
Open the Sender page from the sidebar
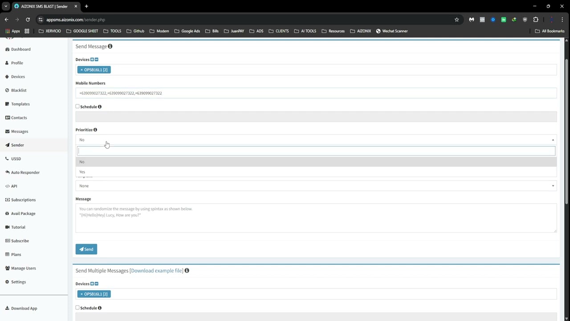[x=15, y=145]
